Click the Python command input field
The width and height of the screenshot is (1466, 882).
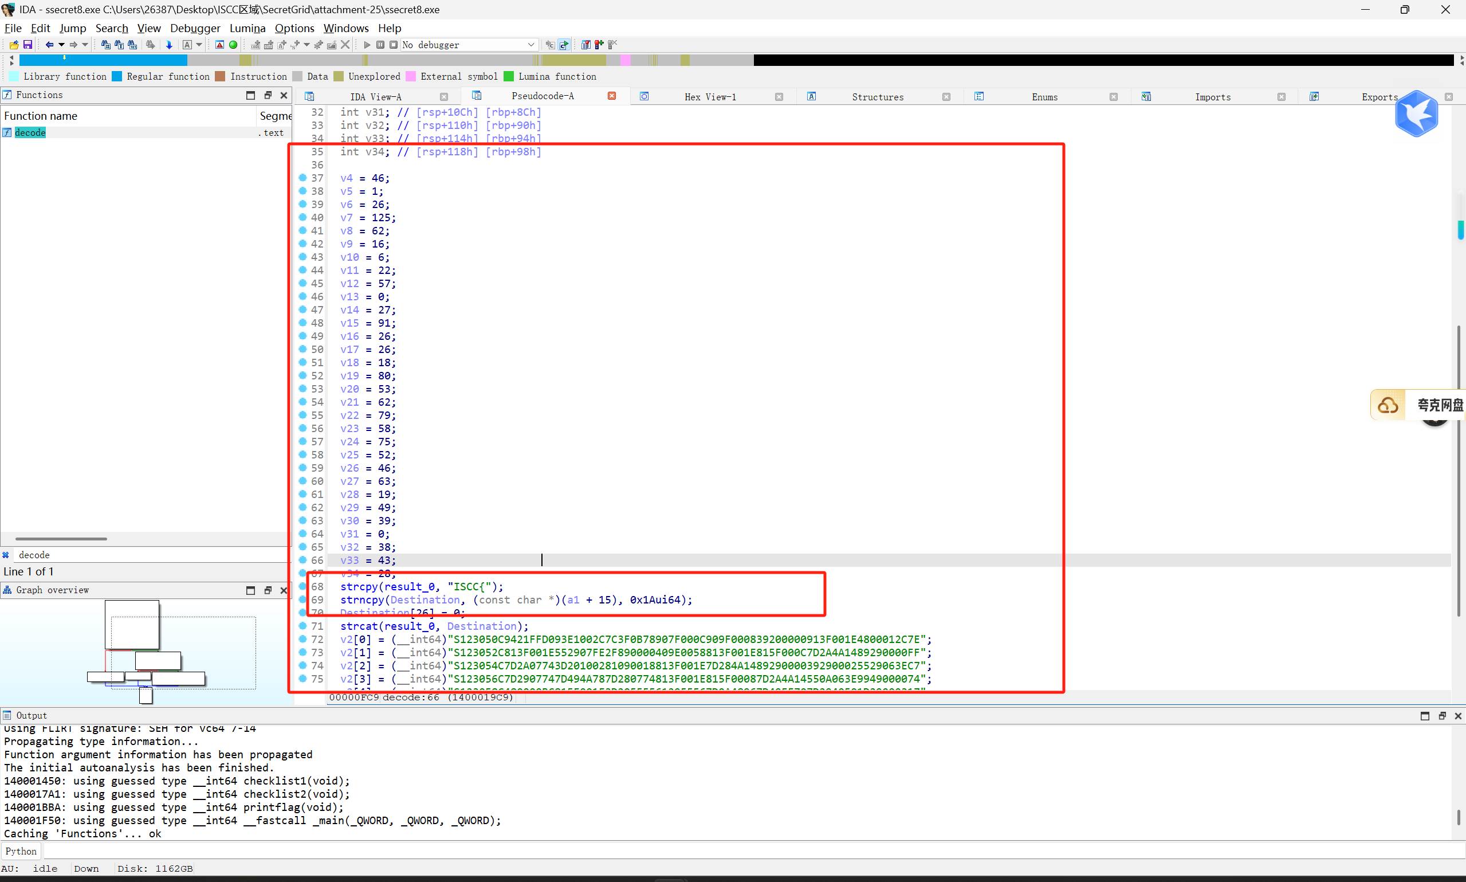[713, 851]
